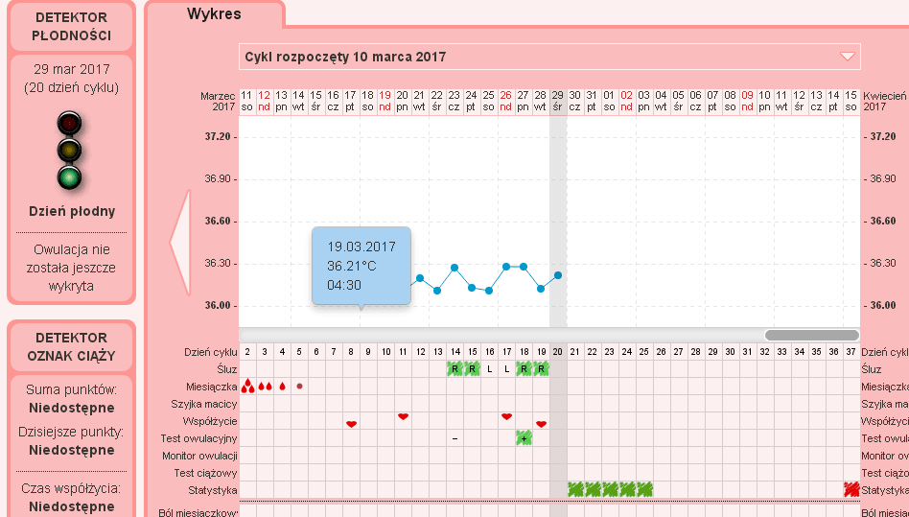Click the horizontal chart scrollbar thumb
The height and width of the screenshot is (517, 909).
coord(811,335)
